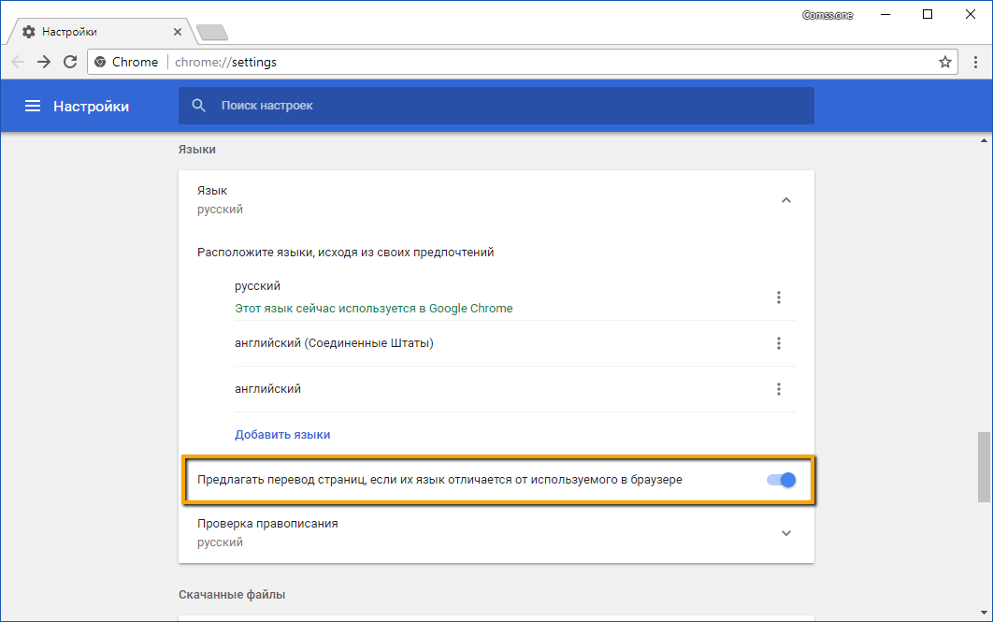Screen dimensions: 993x622
Task: Close the Настройки tab
Action: (179, 32)
